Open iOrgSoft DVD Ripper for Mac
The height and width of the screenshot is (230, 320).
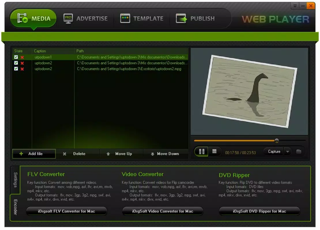click(x=259, y=211)
